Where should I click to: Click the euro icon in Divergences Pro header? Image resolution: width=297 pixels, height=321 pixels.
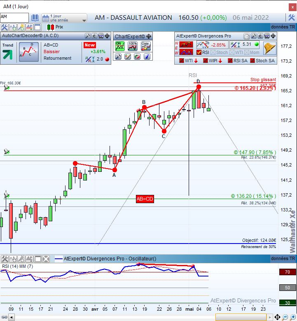tap(260, 36)
